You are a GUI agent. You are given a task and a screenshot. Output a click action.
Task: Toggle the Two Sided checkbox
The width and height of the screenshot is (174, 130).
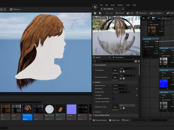(x=113, y=95)
